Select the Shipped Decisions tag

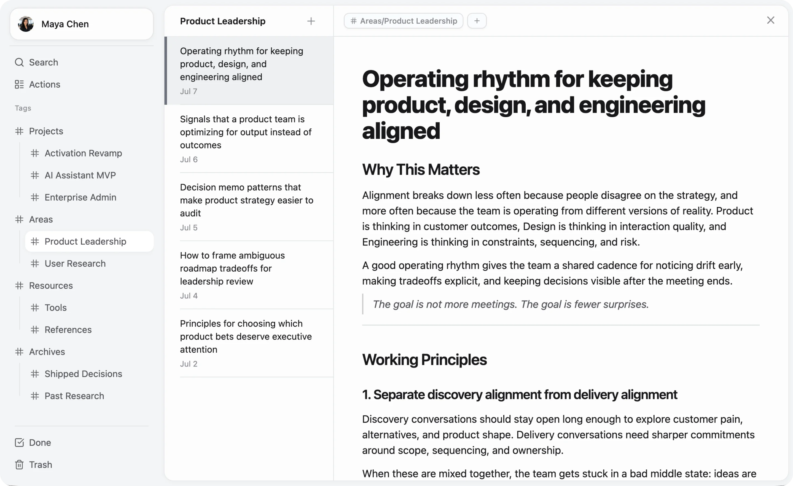83,374
